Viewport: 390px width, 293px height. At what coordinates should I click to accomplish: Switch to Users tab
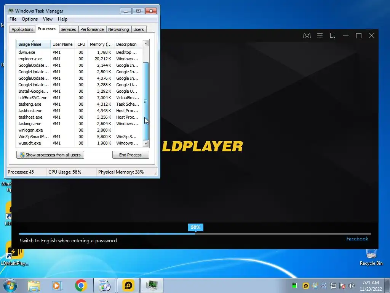click(x=139, y=29)
